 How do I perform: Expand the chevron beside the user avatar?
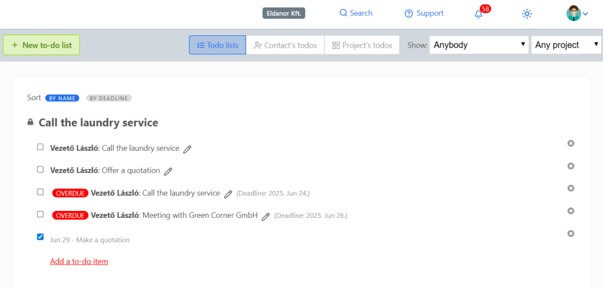(586, 14)
